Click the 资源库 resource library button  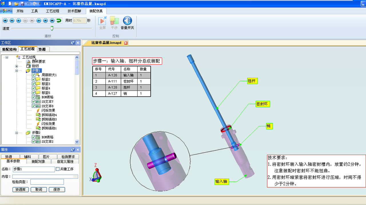[x=20, y=189]
